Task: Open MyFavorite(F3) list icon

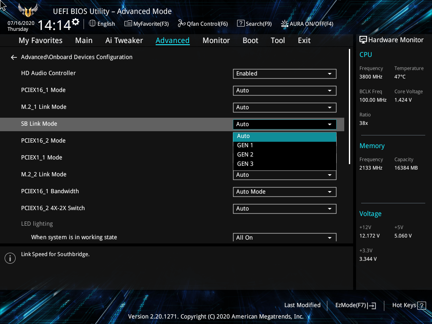Action: (128, 24)
